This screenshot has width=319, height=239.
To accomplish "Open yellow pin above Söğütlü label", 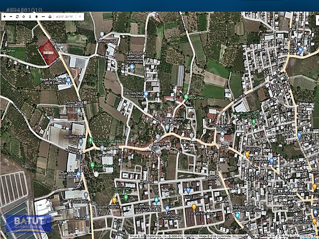I will point(114,200).
